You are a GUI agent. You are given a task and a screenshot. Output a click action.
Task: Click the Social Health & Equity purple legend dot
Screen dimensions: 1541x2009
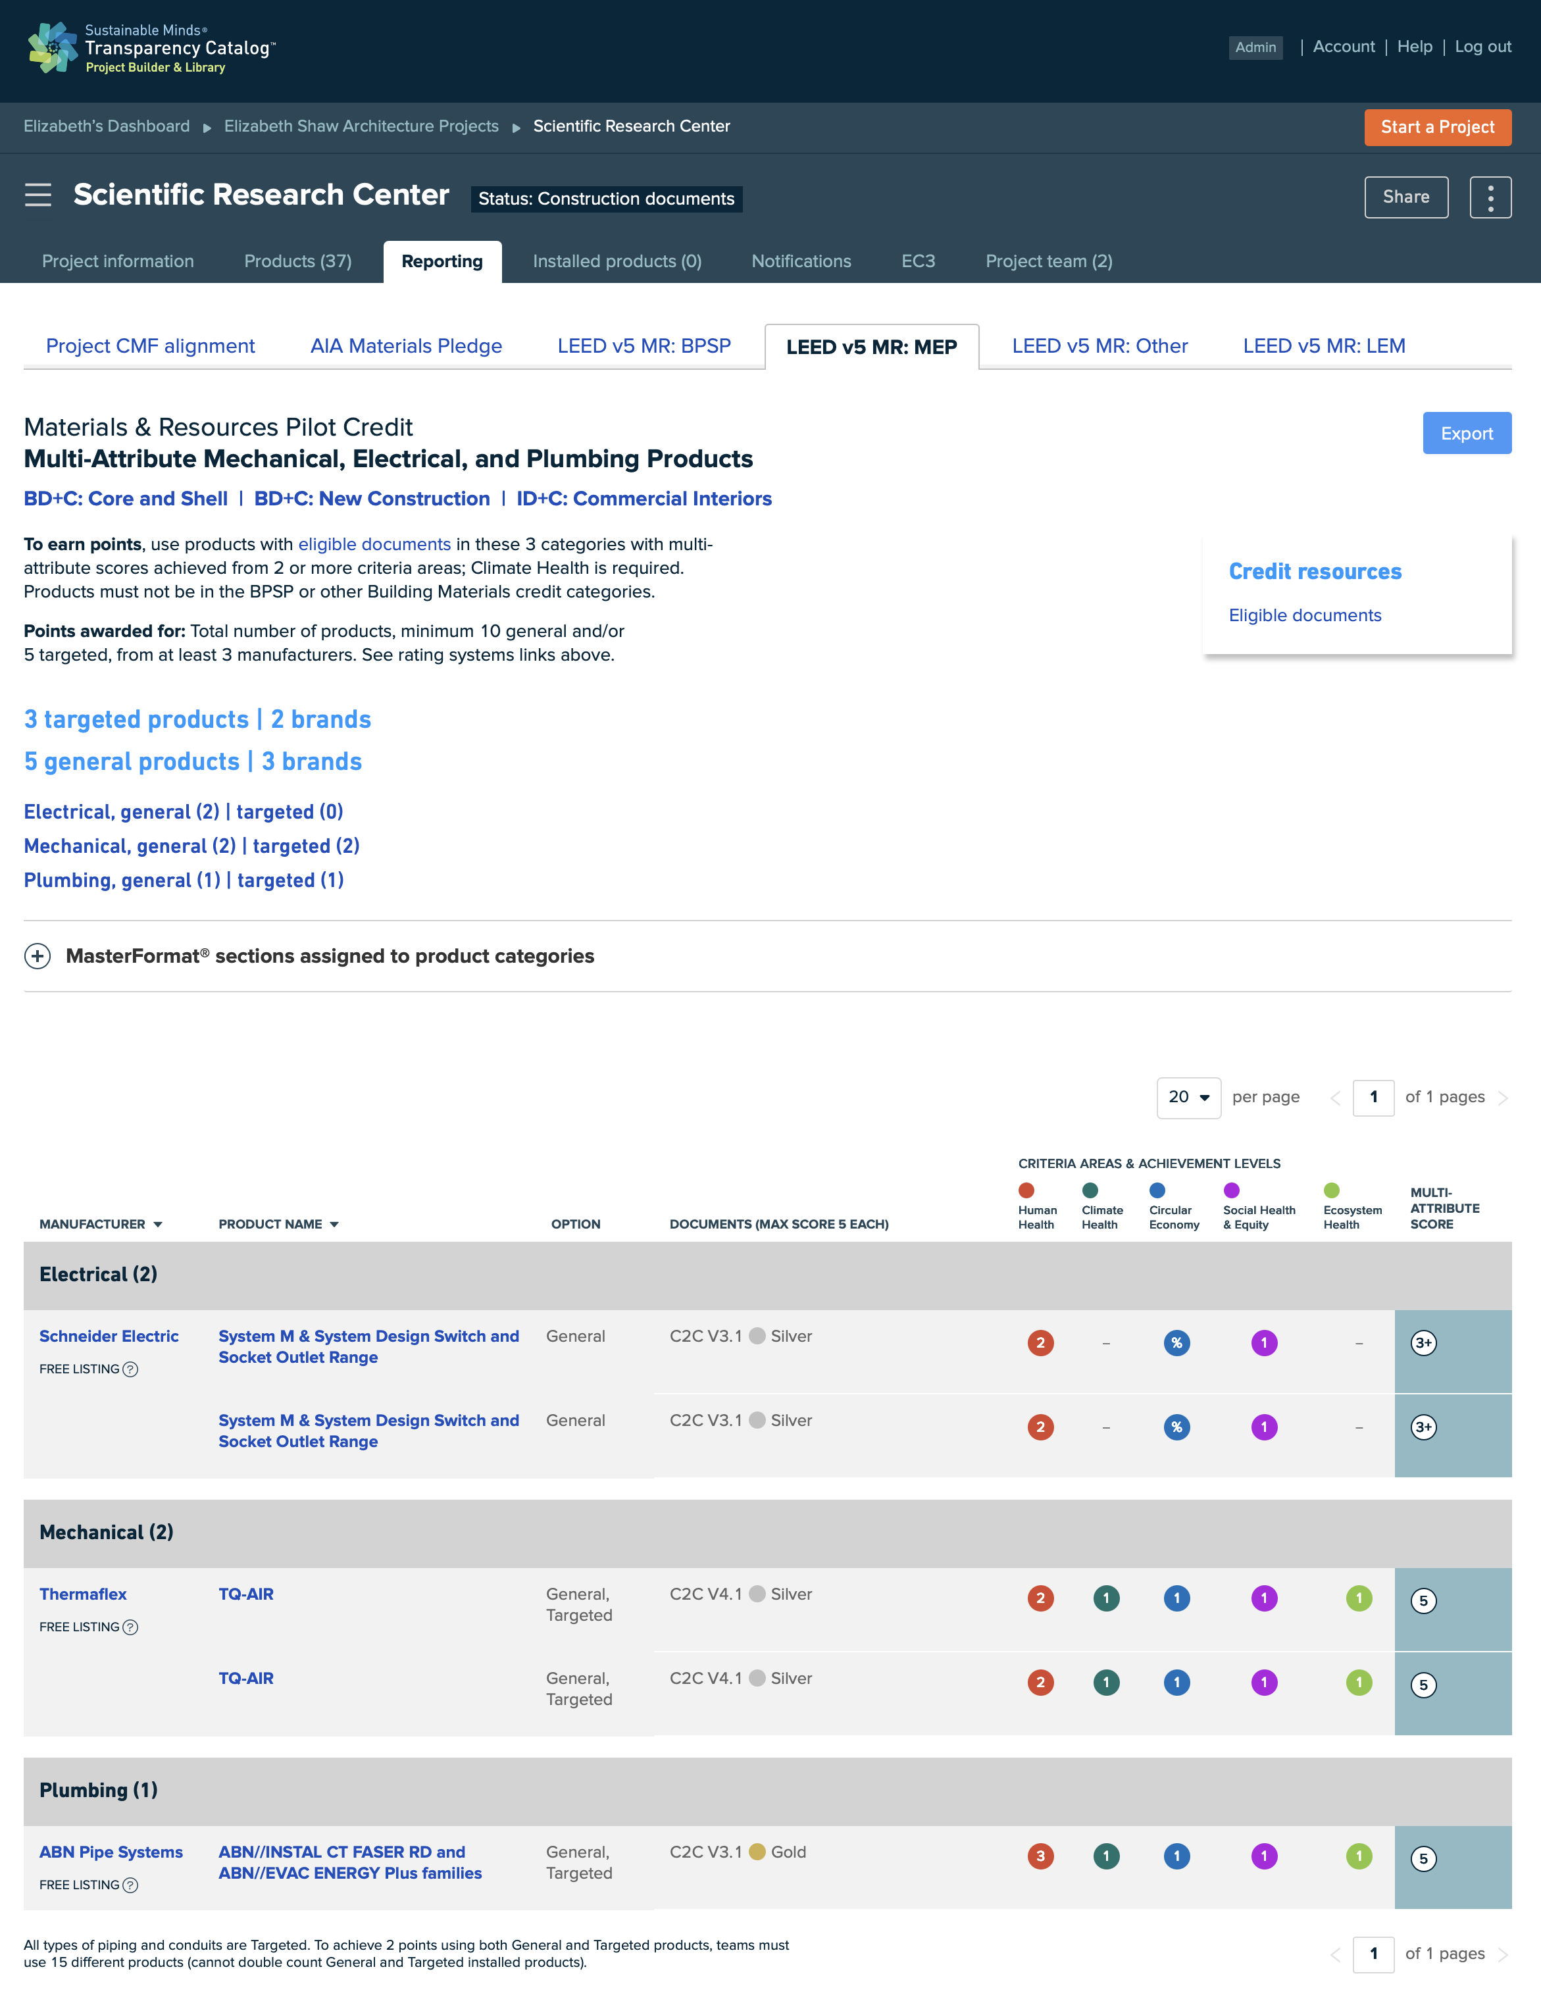point(1232,1190)
